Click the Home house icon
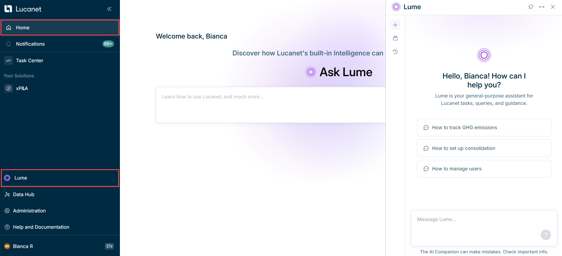562x256 pixels. pyautogui.click(x=9, y=28)
